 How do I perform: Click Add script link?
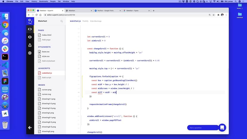click(47, 78)
